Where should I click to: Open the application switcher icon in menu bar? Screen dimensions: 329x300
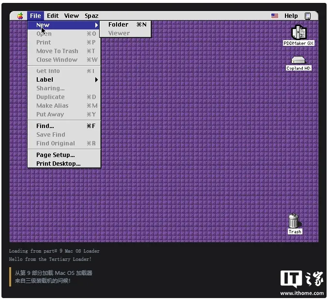pos(308,16)
